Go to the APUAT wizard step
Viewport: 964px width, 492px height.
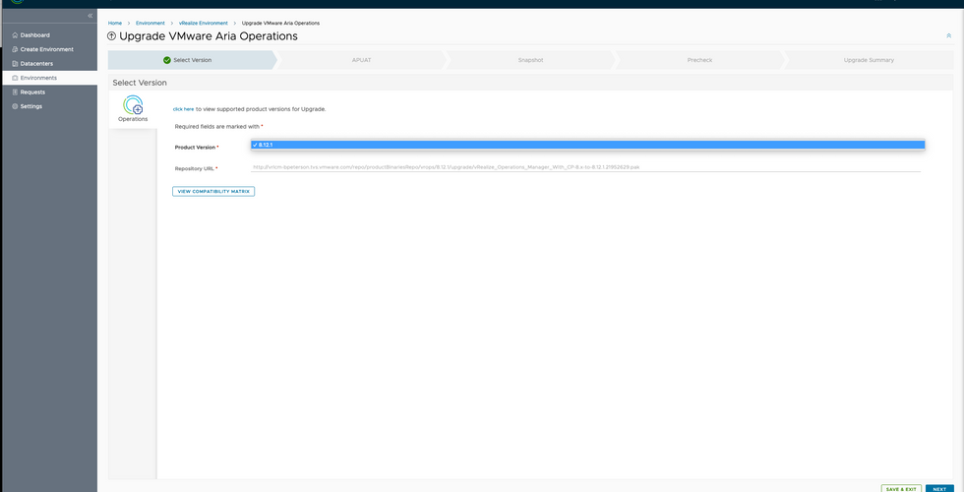362,60
